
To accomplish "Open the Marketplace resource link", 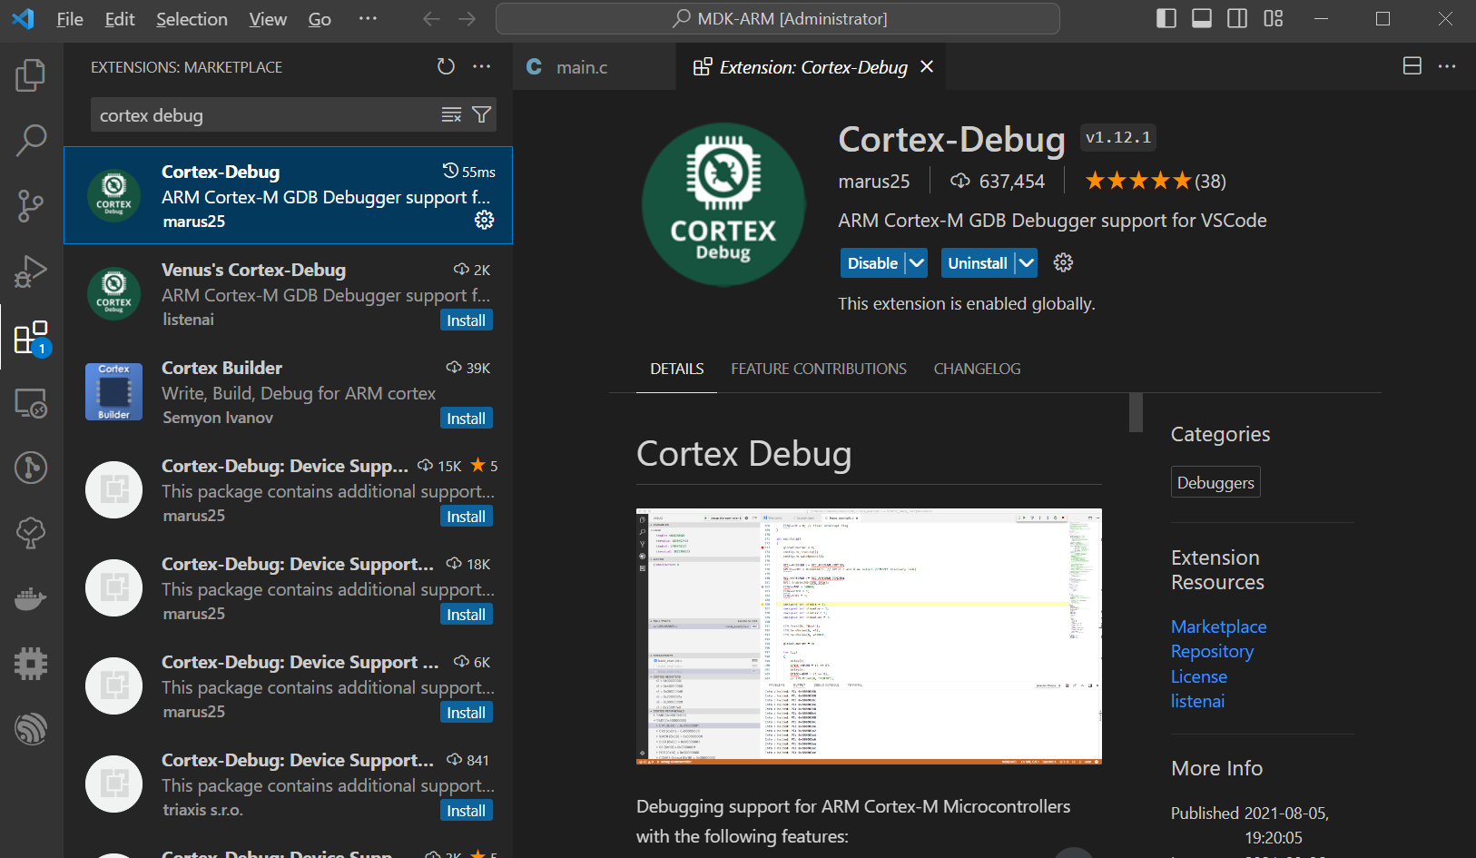I will pos(1218,626).
